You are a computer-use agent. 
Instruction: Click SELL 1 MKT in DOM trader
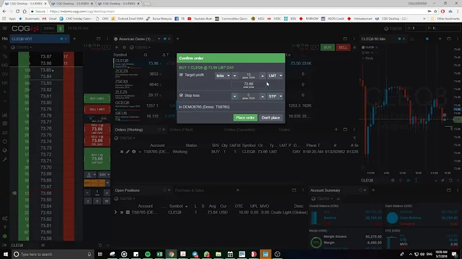pos(98,109)
